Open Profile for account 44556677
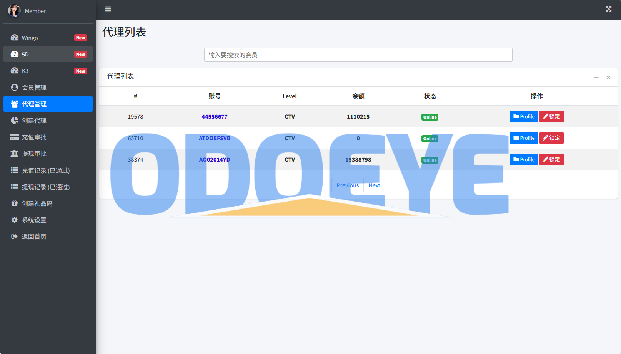The width and height of the screenshot is (621, 354). (524, 116)
